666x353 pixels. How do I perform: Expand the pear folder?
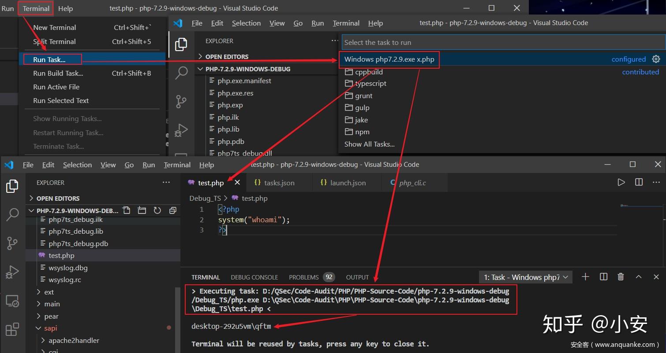51,316
